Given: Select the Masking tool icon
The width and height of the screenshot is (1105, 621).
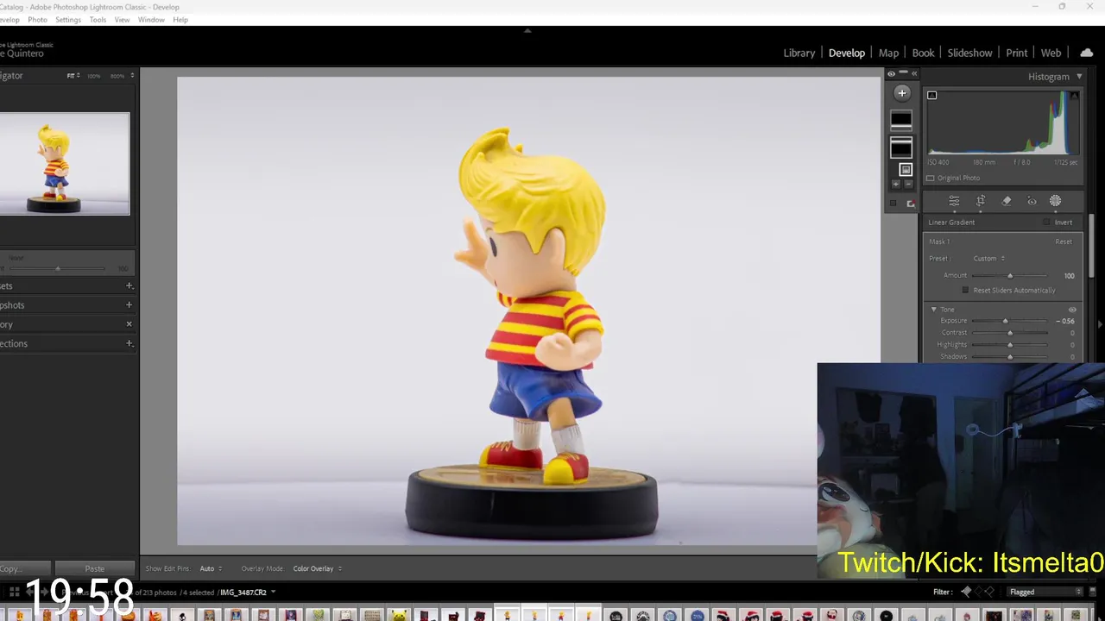Looking at the screenshot, I should pyautogui.click(x=1055, y=201).
